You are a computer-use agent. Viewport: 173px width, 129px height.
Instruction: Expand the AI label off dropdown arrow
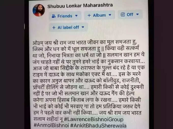pyautogui.click(x=83, y=27)
